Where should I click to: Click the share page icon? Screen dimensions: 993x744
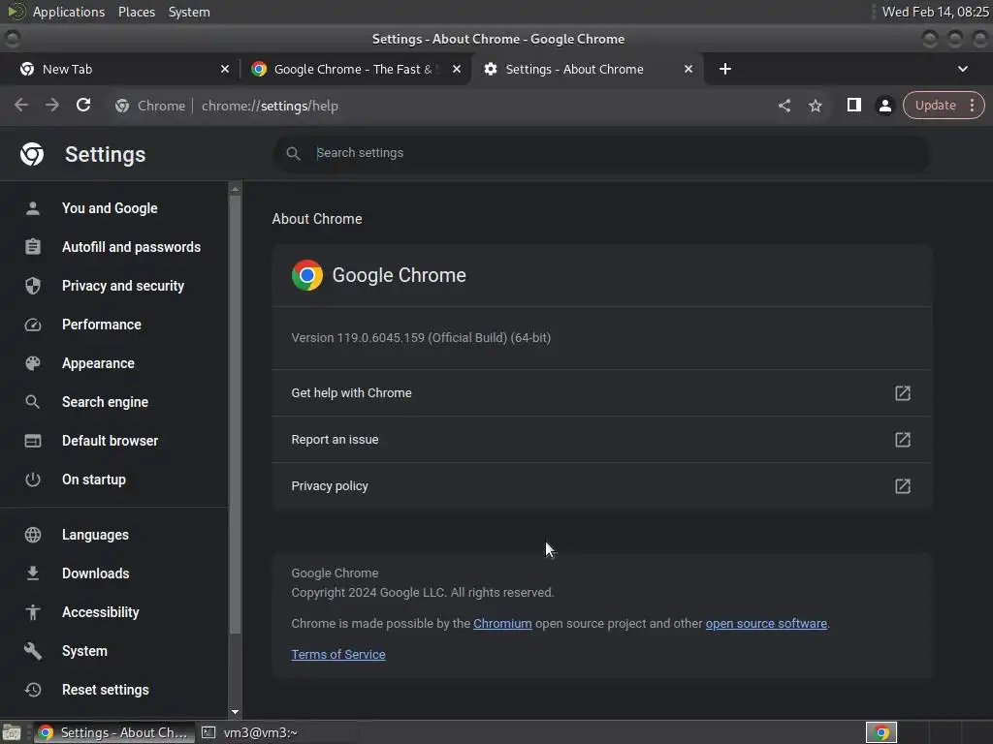point(784,106)
